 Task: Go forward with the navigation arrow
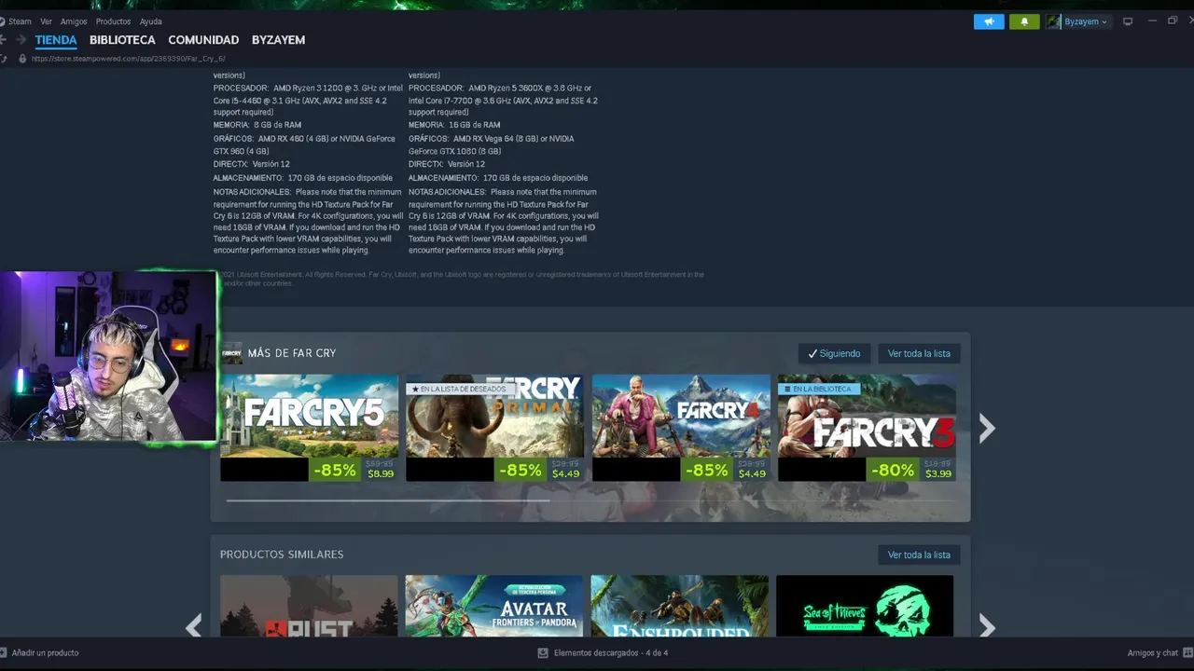pos(21,40)
